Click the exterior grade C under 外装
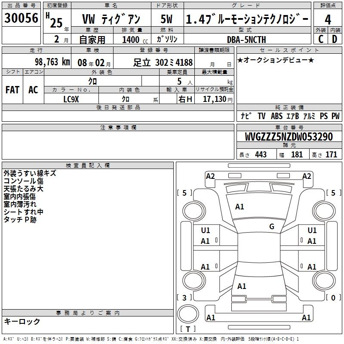 click(x=321, y=39)
